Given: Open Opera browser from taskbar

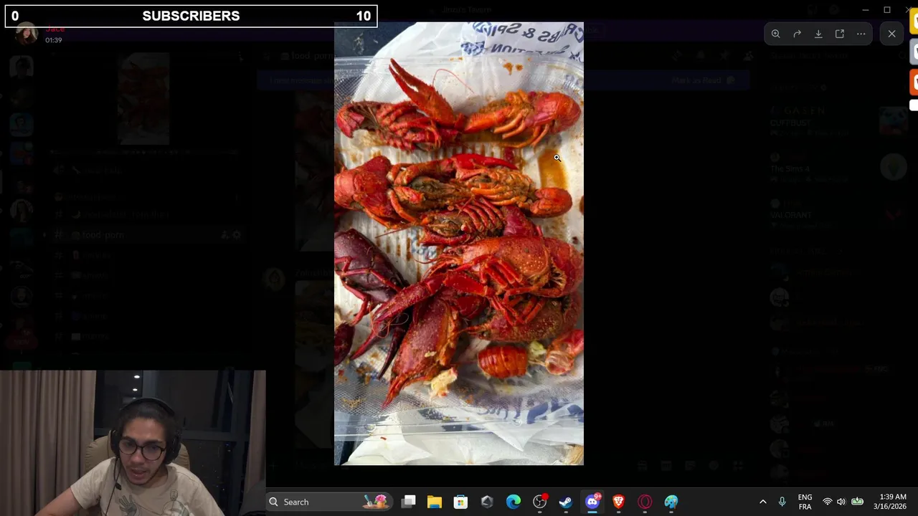Looking at the screenshot, I should coord(645,502).
